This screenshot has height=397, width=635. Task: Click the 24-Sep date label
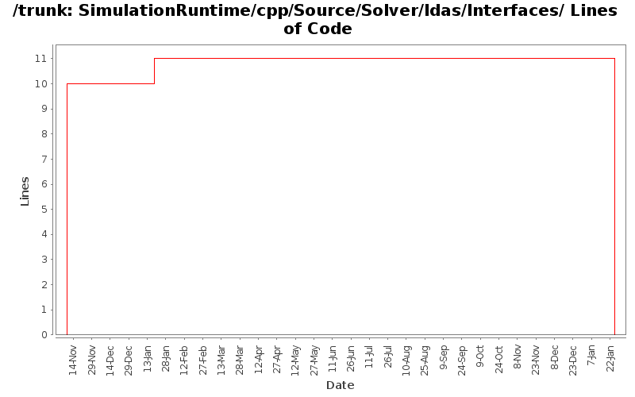[462, 360]
